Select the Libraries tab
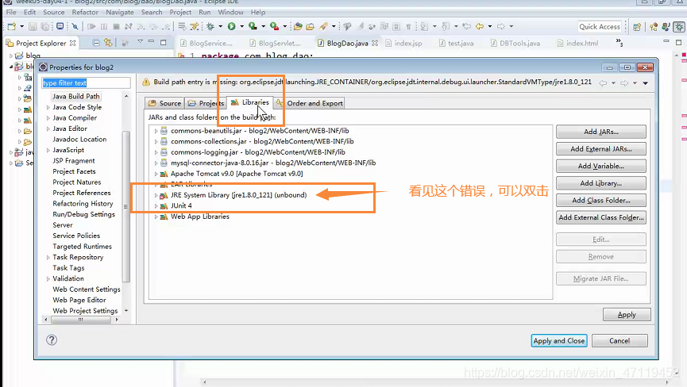This screenshot has height=387, width=687. coord(249,102)
